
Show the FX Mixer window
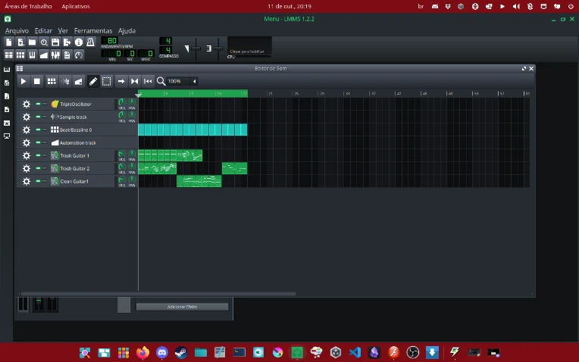(x=55, y=55)
